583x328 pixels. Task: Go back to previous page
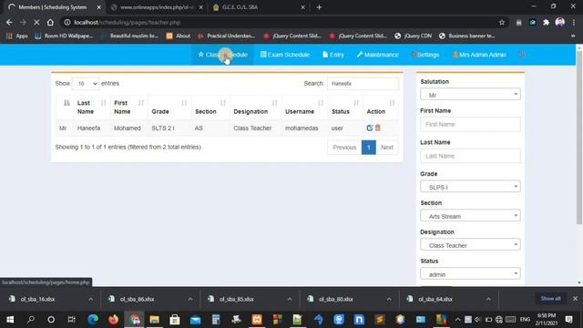(x=9, y=22)
